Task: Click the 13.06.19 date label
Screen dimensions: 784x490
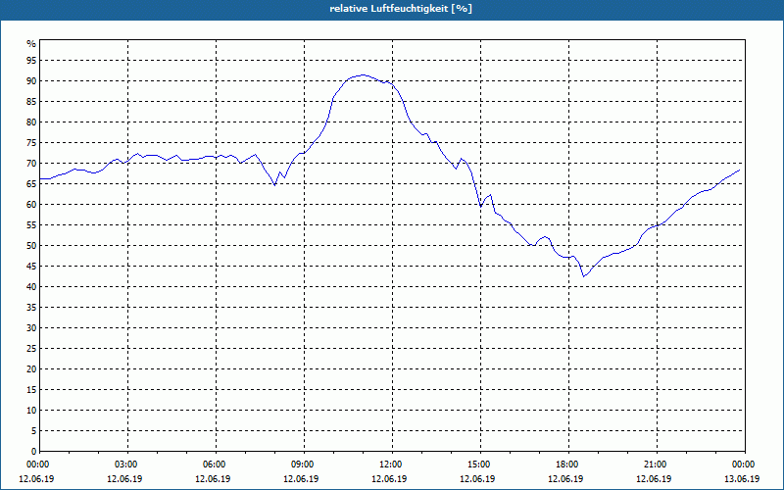Action: click(x=742, y=479)
